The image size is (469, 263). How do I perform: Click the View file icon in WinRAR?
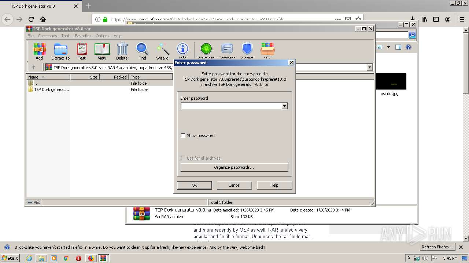[102, 51]
